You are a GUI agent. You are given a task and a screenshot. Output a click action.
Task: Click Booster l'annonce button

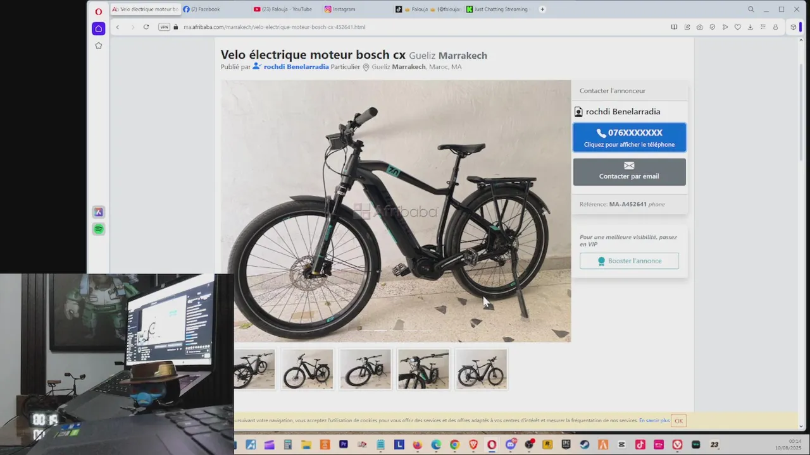pos(629,261)
